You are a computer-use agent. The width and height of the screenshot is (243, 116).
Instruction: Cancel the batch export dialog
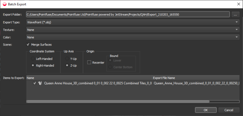point(229,110)
